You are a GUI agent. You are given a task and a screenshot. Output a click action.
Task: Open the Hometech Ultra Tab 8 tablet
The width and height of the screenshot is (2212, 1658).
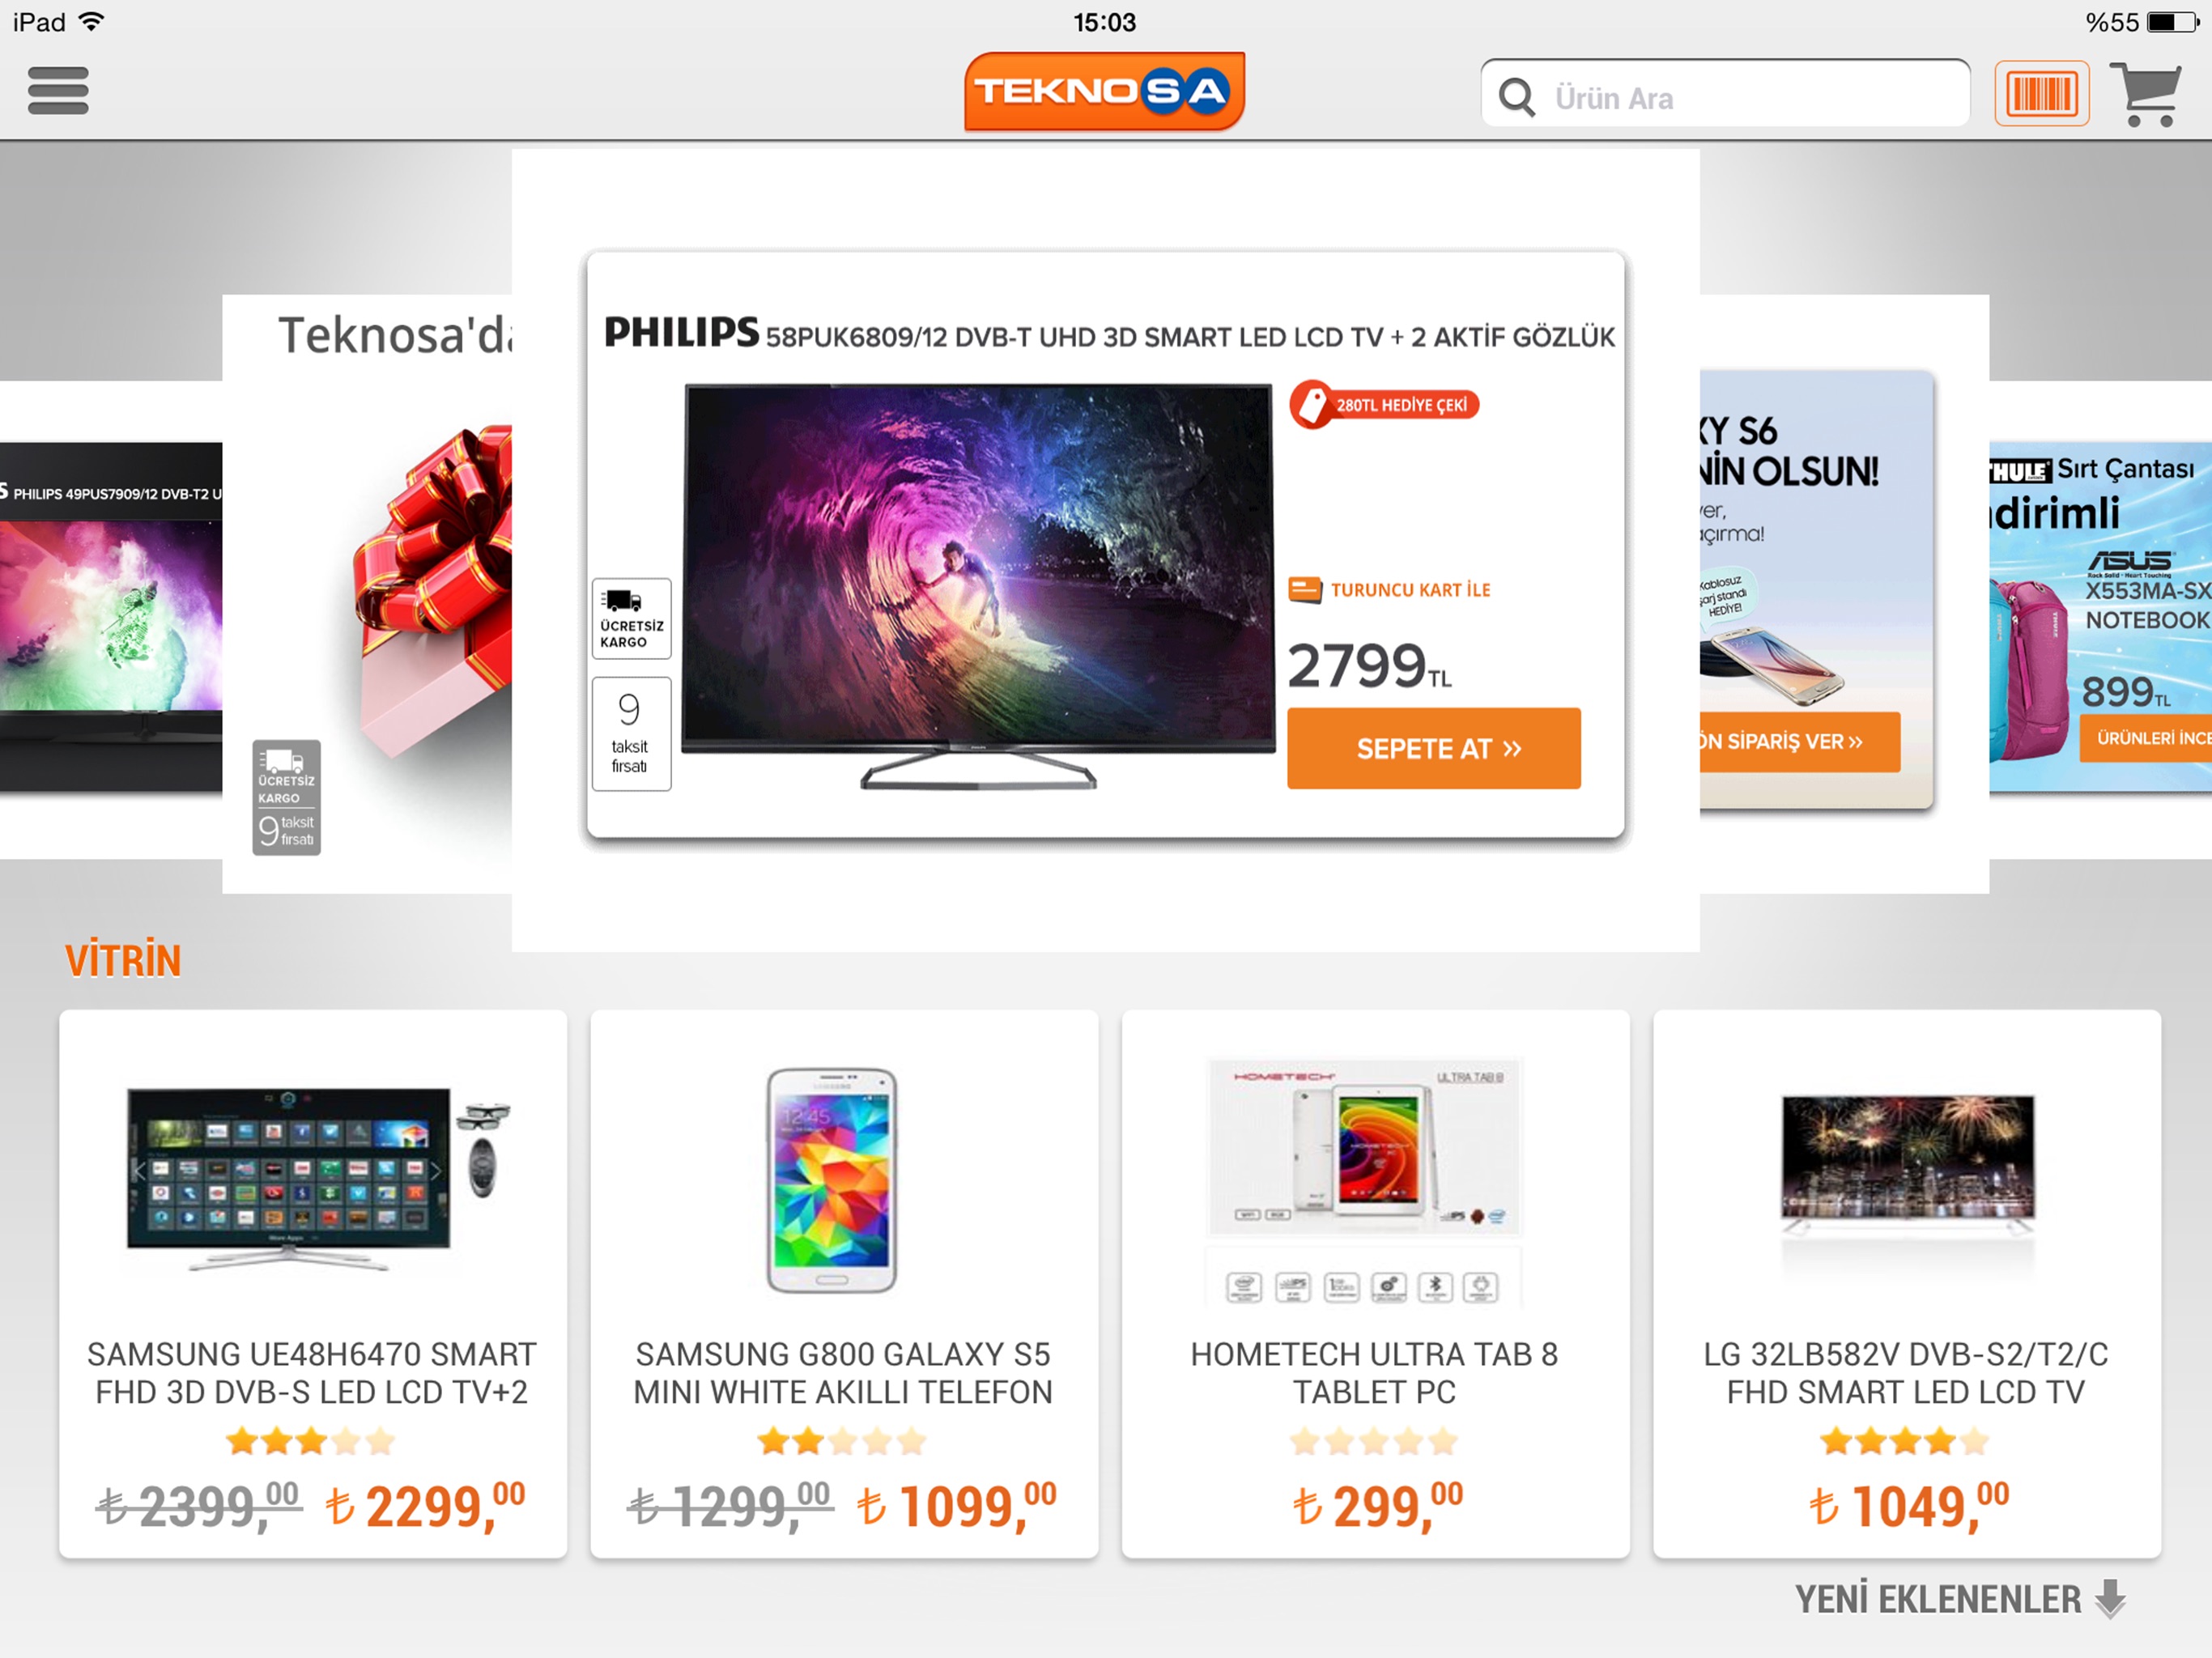coord(1375,1284)
